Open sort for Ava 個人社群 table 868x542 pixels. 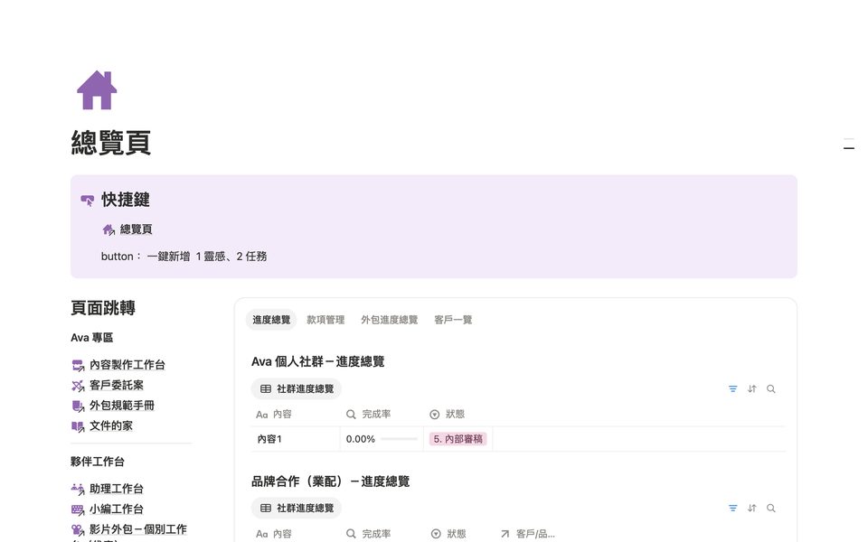(751, 388)
